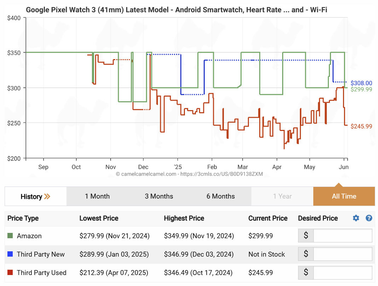Click the $308.00 chart price label
This screenshot has width=378, height=286.
[361, 83]
